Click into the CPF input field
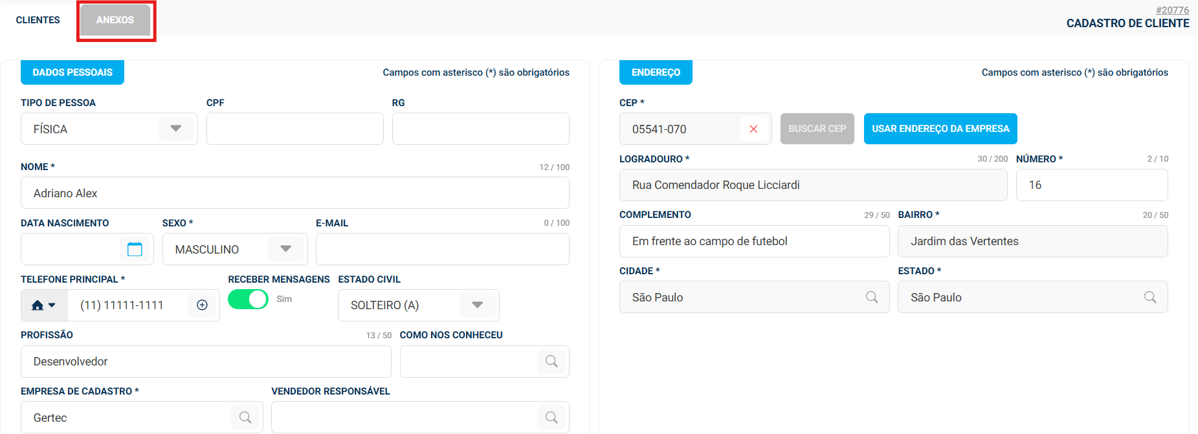 coord(294,129)
